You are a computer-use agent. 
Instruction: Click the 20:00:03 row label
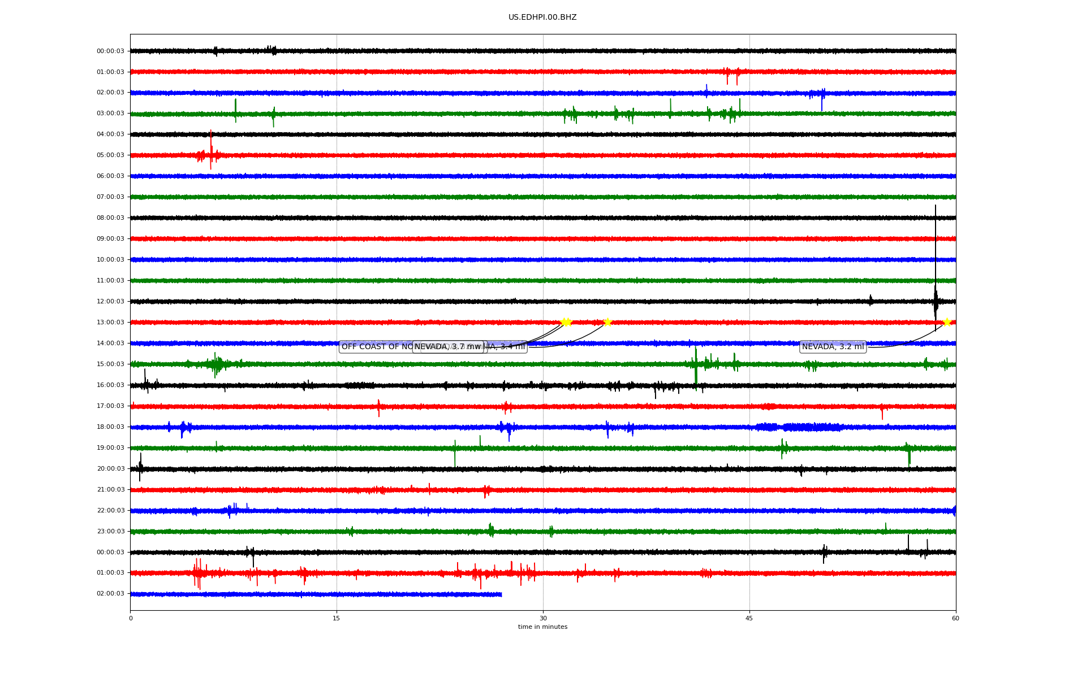tap(110, 469)
